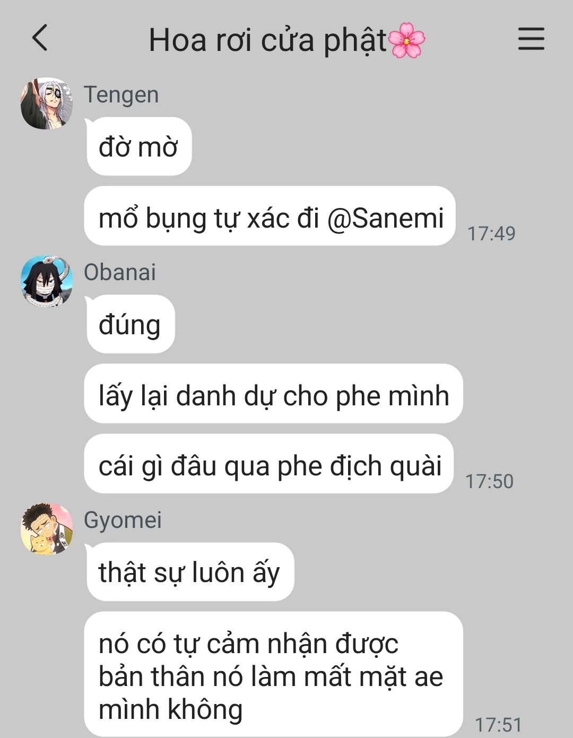Viewport: 573px width, 738px height.
Task: Select the @Sanemi mention
Action: (x=385, y=218)
